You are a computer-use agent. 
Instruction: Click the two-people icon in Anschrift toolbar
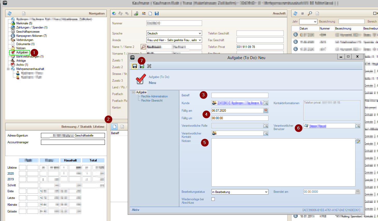click(x=144, y=13)
